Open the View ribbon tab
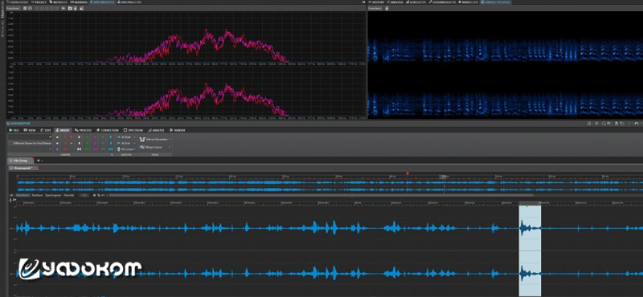The width and height of the screenshot is (643, 297). (x=30, y=130)
